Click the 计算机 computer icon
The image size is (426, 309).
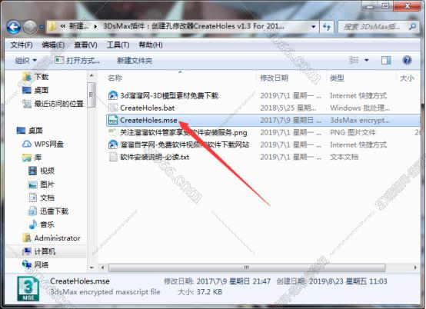[x=27, y=251]
